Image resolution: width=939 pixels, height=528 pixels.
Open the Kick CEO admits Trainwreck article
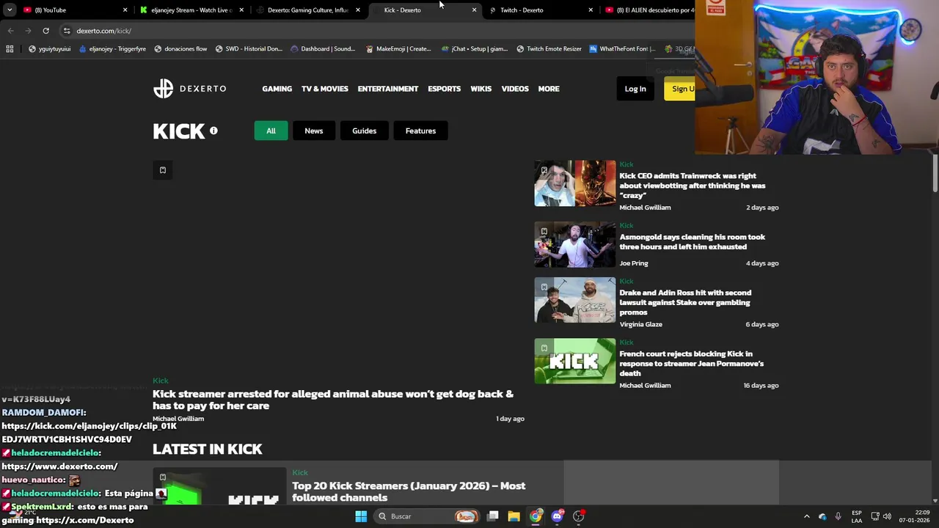(x=692, y=186)
